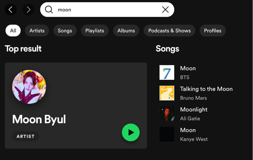Image resolution: width=253 pixels, height=160 pixels.
Task: Show Playlists results
Action: click(x=95, y=30)
